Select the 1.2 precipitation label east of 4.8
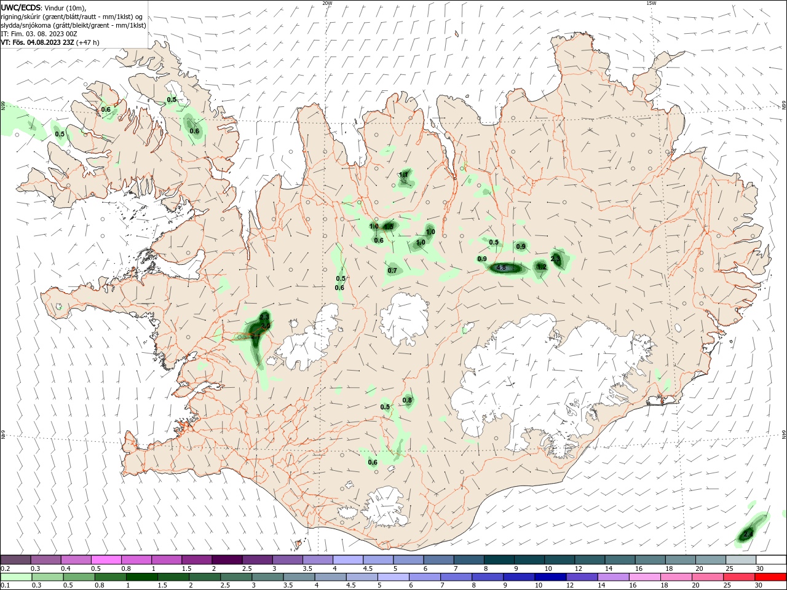Viewport: 787px width, 590px height. pyautogui.click(x=541, y=267)
